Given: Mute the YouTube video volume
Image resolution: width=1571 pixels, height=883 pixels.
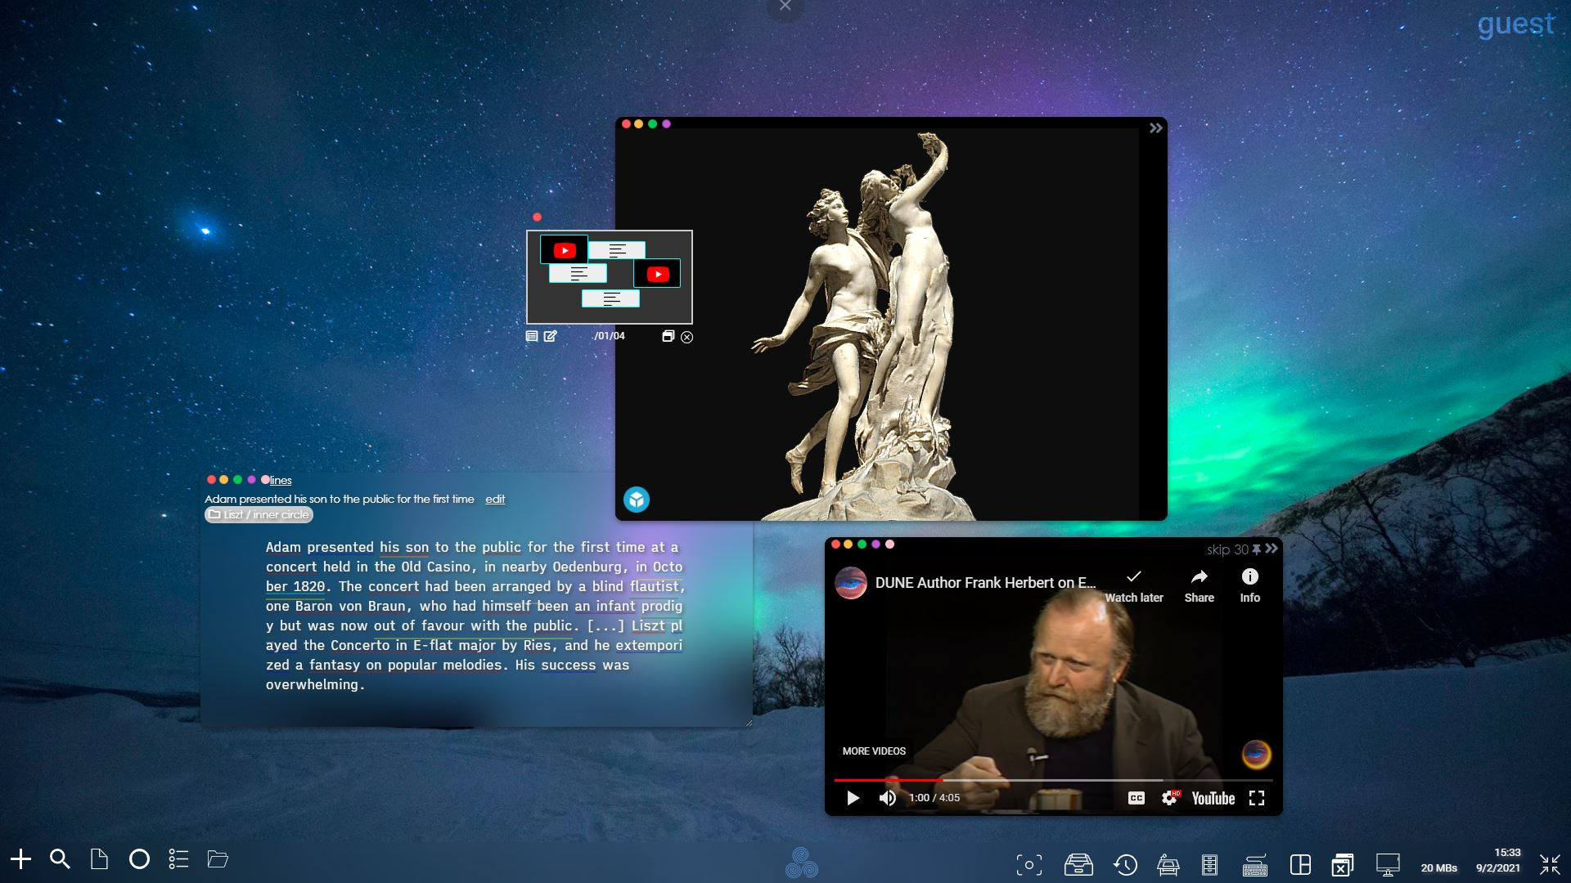Looking at the screenshot, I should [887, 798].
